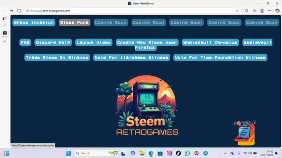282x158 pixels.
Task: Open the Discord Help link
Action: [53, 43]
